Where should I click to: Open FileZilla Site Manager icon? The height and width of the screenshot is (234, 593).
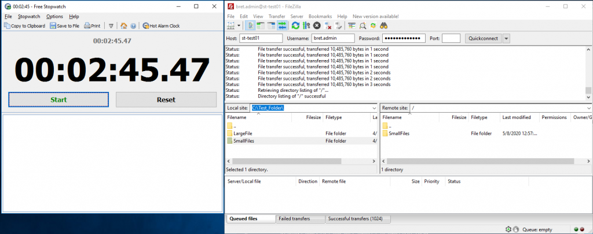230,25
